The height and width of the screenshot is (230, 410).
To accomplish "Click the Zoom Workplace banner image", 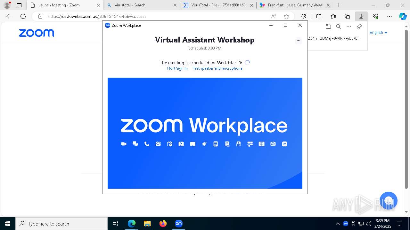I will tap(205, 133).
